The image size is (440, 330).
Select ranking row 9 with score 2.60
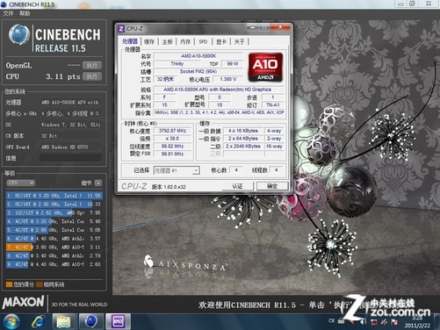[x=54, y=264]
